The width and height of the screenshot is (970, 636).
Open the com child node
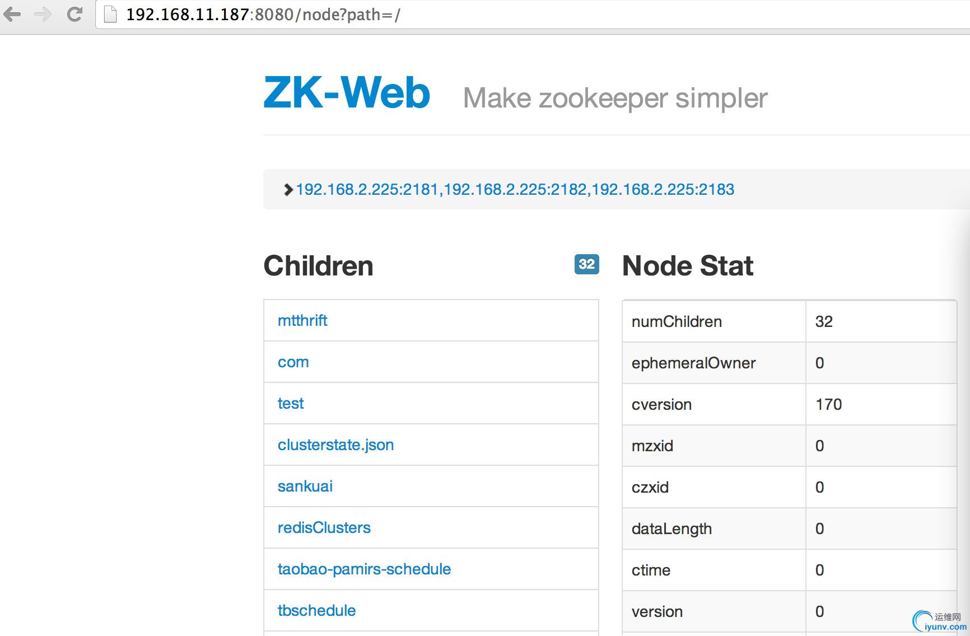point(293,362)
